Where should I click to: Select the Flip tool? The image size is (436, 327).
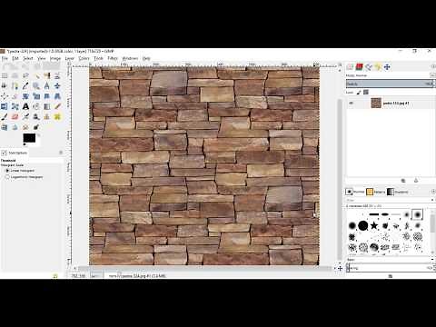click(5, 106)
